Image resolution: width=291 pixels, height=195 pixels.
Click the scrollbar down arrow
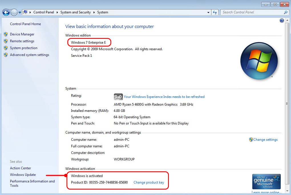(x=287, y=191)
